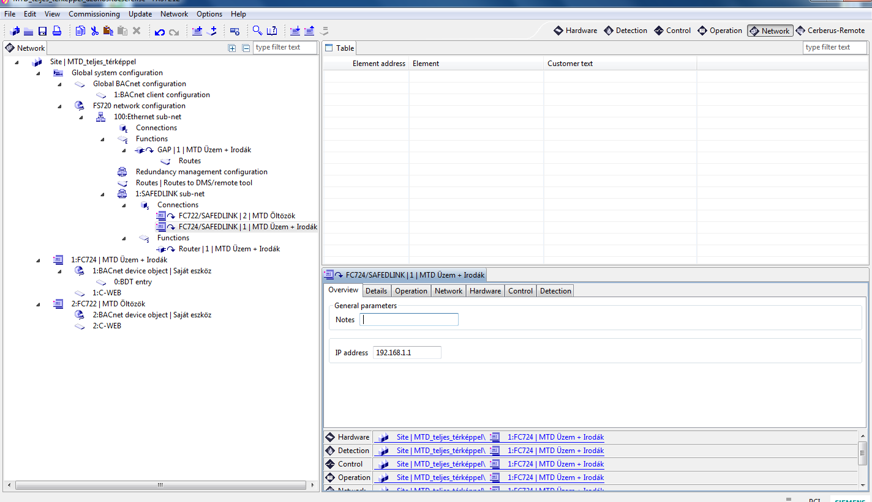The width and height of the screenshot is (872, 502).
Task: Collapse the 1:SAFEDLINK sub-net node
Action: 102,194
